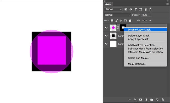Filter layers by smart object icon

coord(146,9)
